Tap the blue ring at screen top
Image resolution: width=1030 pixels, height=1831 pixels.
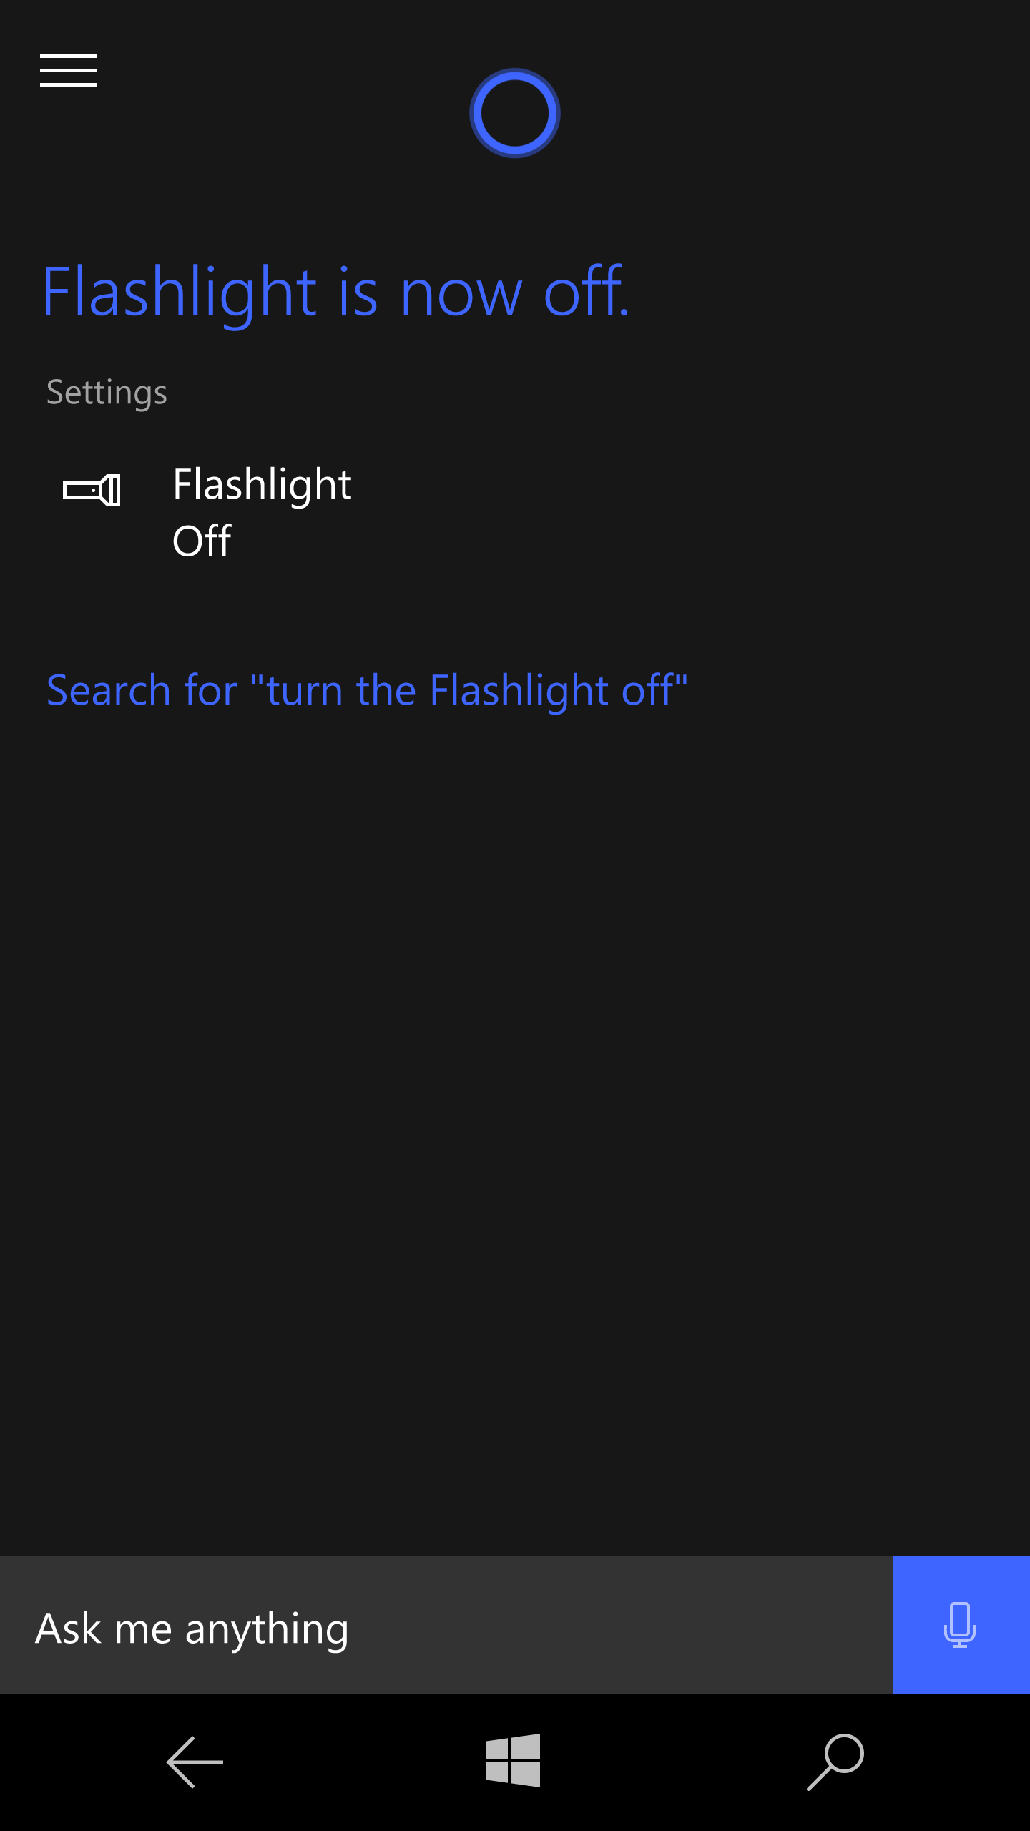click(x=514, y=113)
